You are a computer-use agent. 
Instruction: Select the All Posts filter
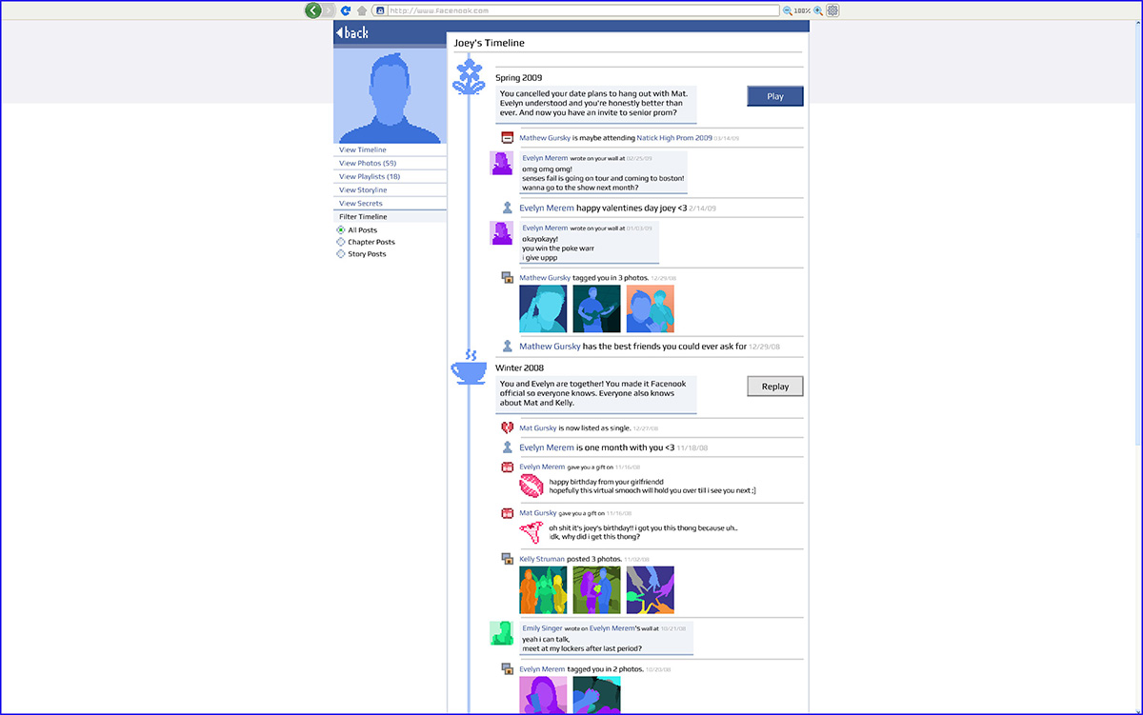[x=341, y=230]
